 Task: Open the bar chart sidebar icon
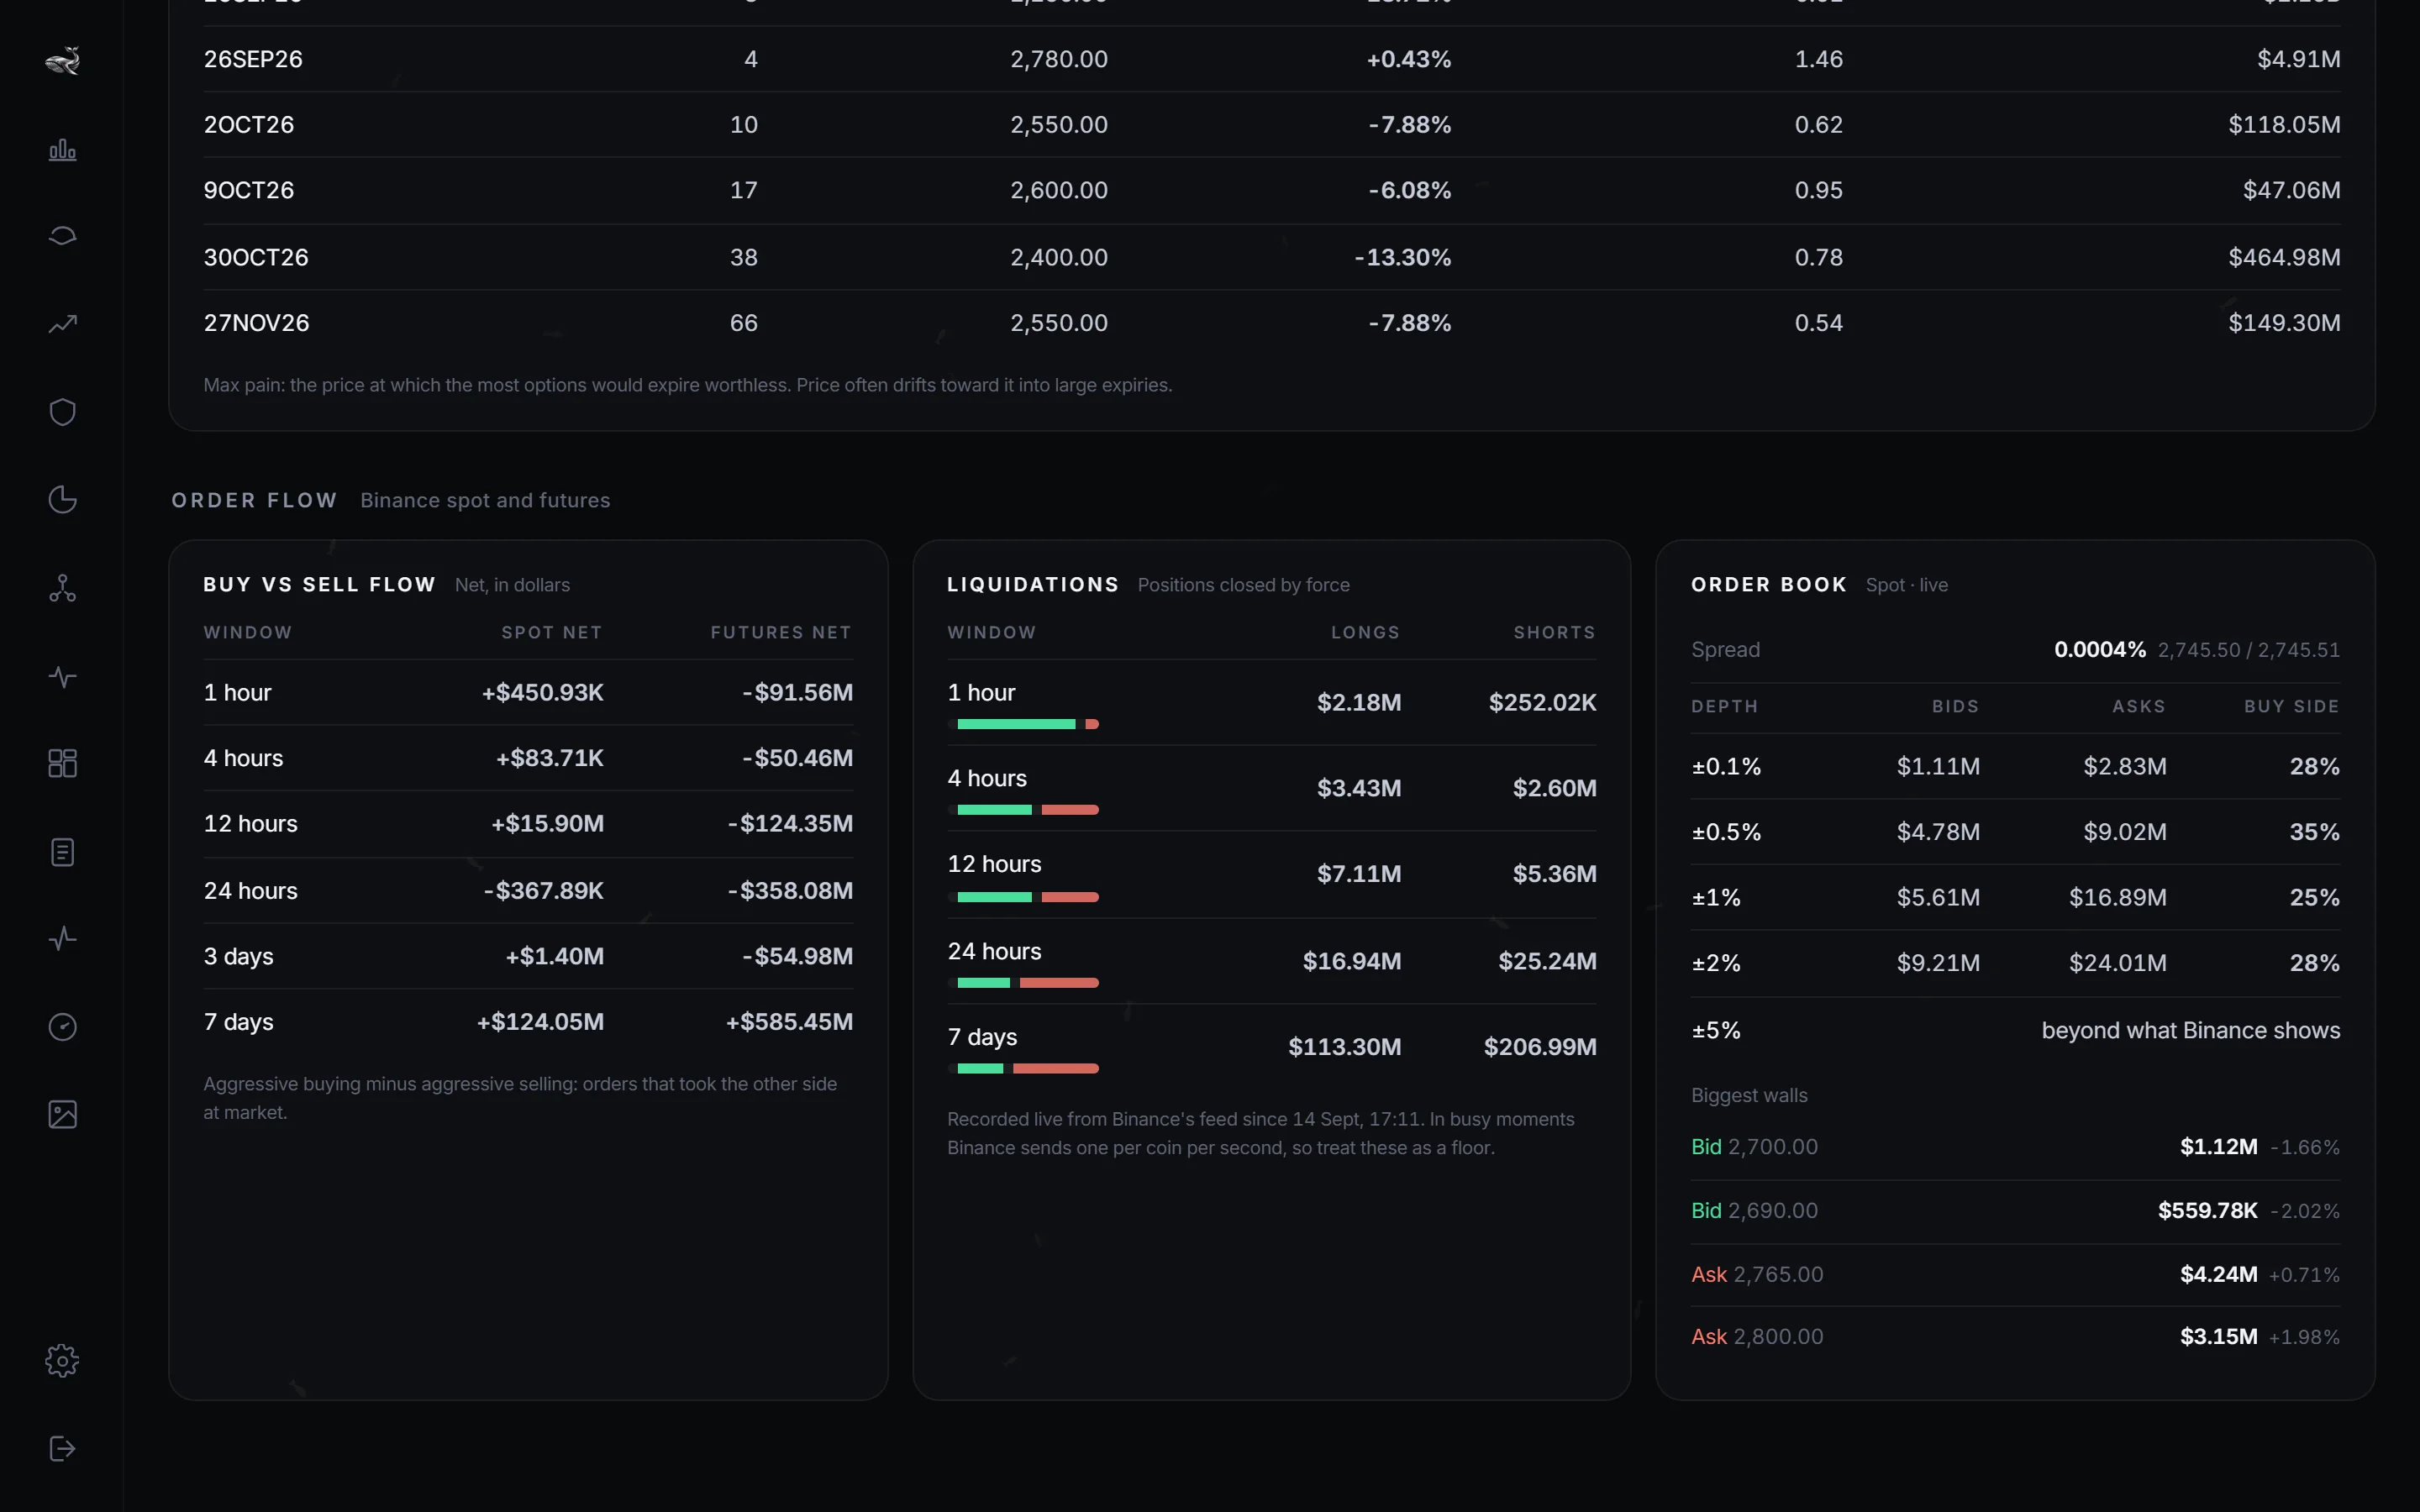tap(62, 149)
